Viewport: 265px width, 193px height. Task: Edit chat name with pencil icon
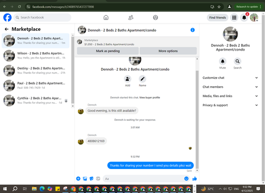(143, 79)
